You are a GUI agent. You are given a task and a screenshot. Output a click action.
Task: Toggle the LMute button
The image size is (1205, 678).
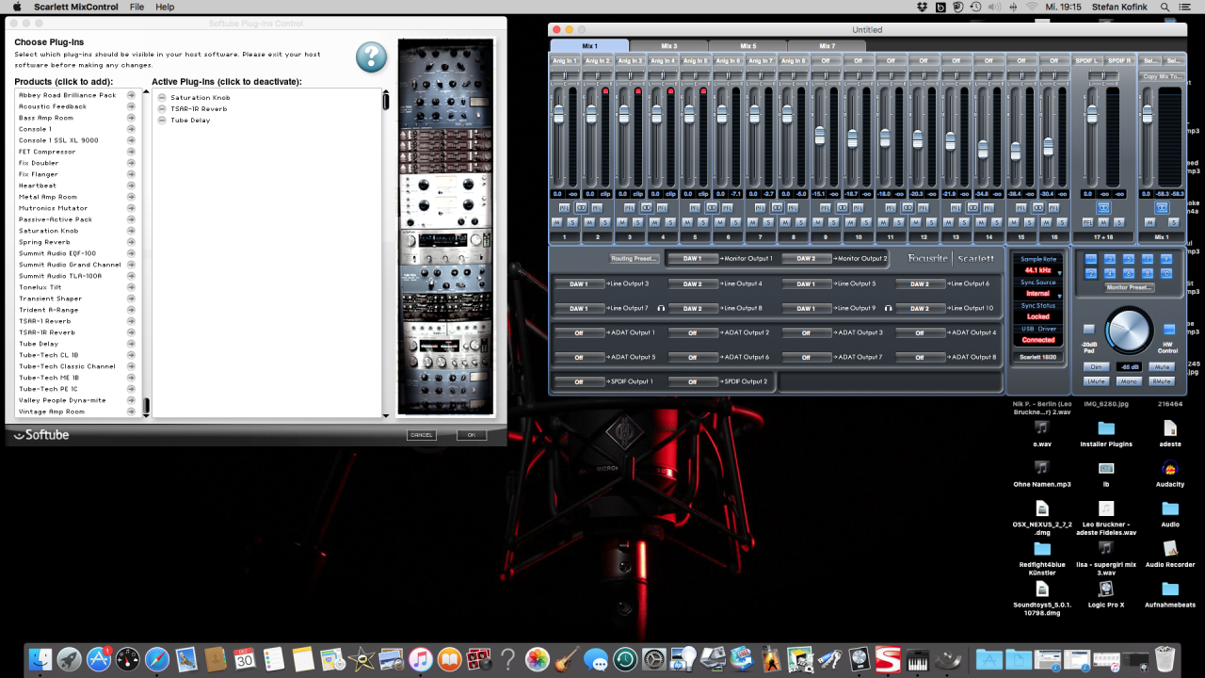point(1097,381)
